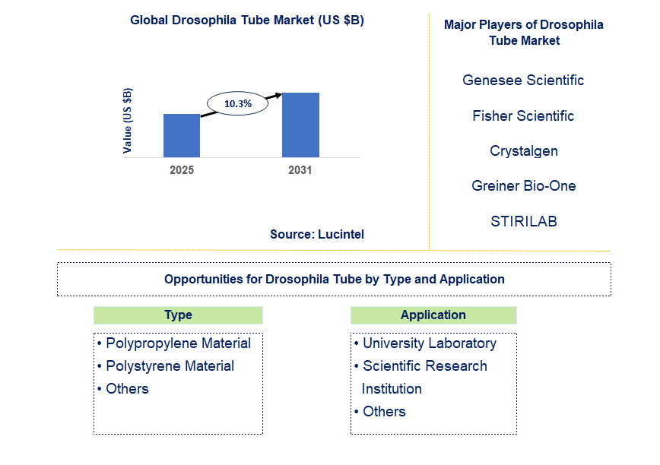The image size is (660, 465).
Task: Select 'Genesee Scientific' in the players list
Action: pos(523,80)
